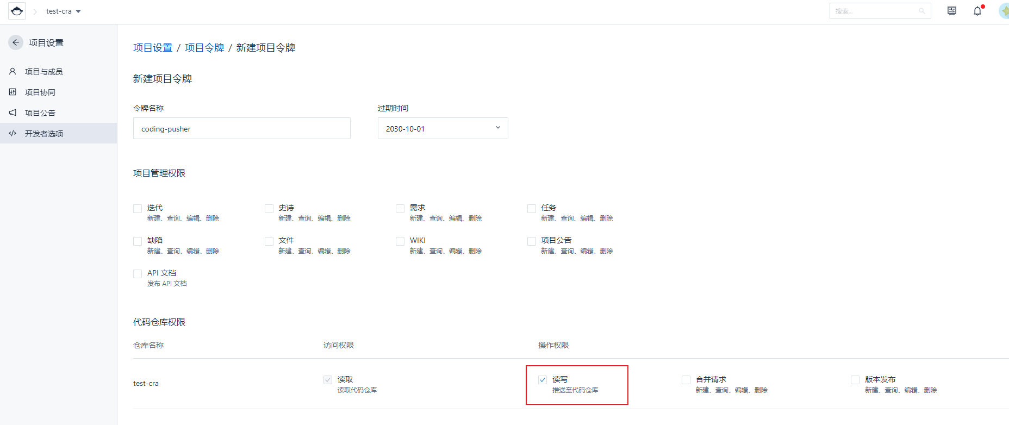Open the notification bell icon
Image resolution: width=1009 pixels, height=425 pixels.
[x=977, y=11]
